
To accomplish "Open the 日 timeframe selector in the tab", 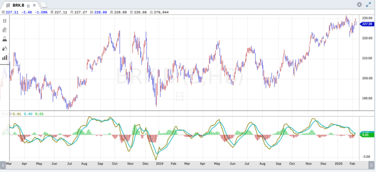I will 28,6.
